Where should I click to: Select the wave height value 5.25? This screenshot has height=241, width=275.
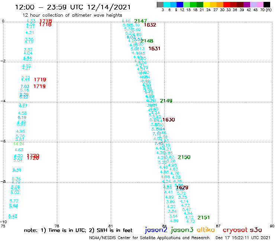[x=183, y=197]
